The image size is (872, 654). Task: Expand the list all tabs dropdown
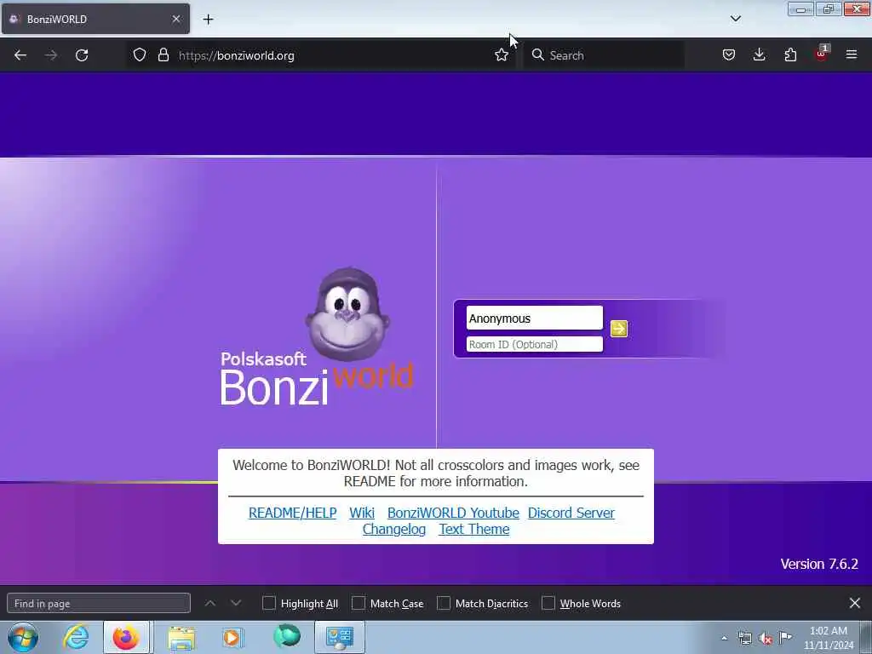pos(735,19)
